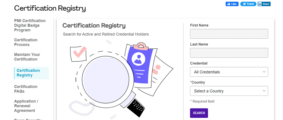This screenshot has height=120, width=283.
Task: Click the First Name input field
Action: (x=229, y=34)
